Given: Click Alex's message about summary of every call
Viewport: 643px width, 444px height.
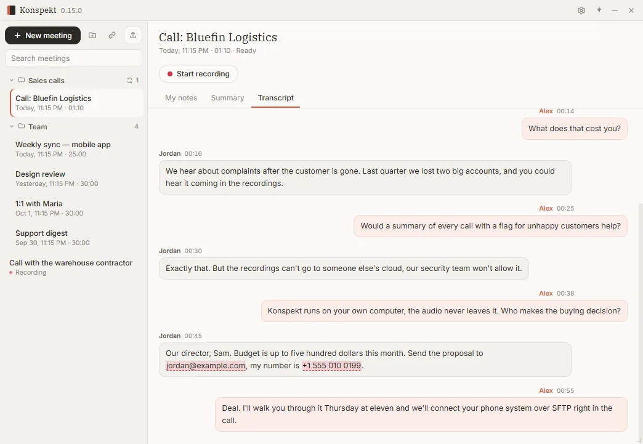Looking at the screenshot, I should coord(490,226).
